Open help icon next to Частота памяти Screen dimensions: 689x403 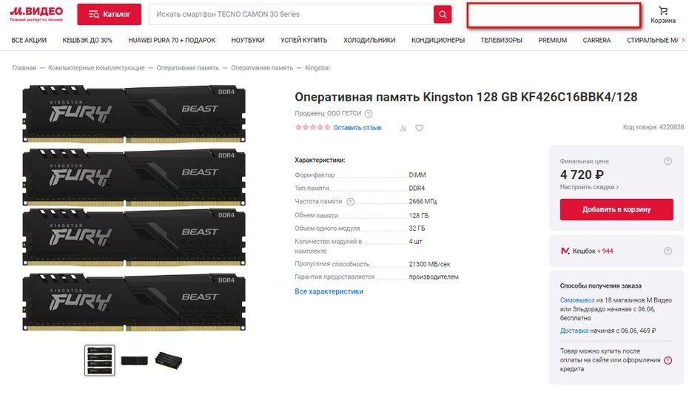(350, 202)
